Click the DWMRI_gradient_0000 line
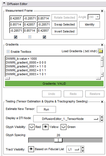Viewport: 106px width, 156px height. 26,62
